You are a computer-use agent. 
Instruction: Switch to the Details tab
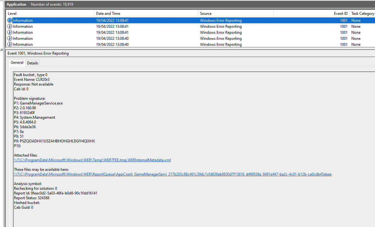pos(32,63)
